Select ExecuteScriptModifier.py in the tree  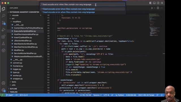pos(25,31)
